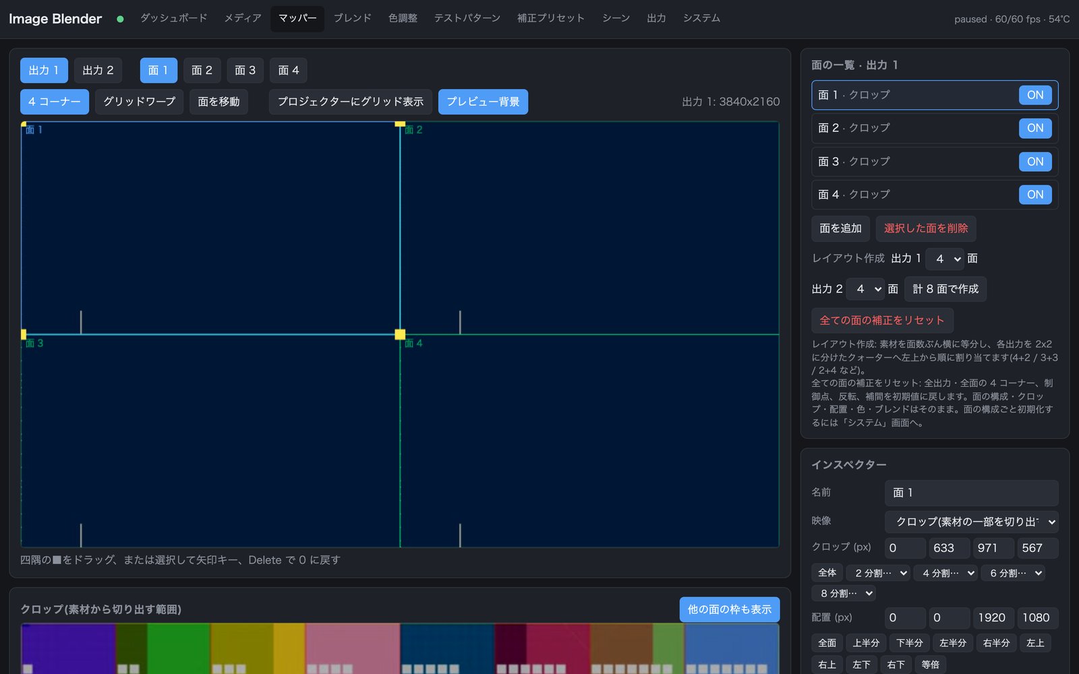Open the 補正プリセット tab

tap(551, 18)
